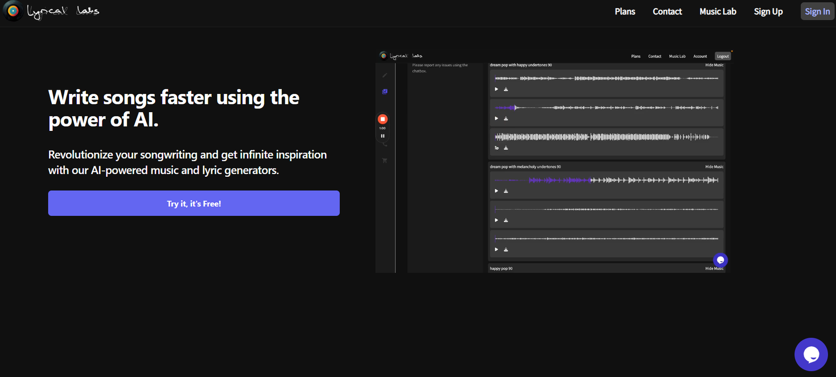
Task: Play the second happy undertones dream pop track
Action: tap(496, 118)
